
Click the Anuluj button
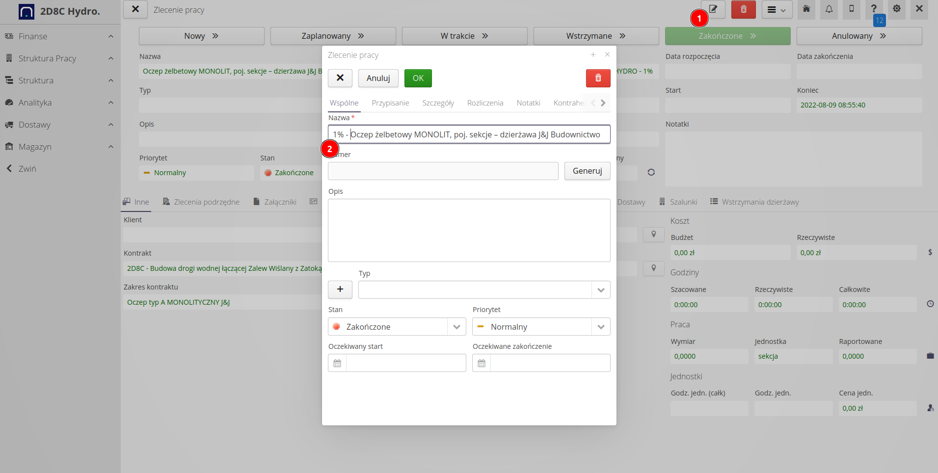[378, 78]
